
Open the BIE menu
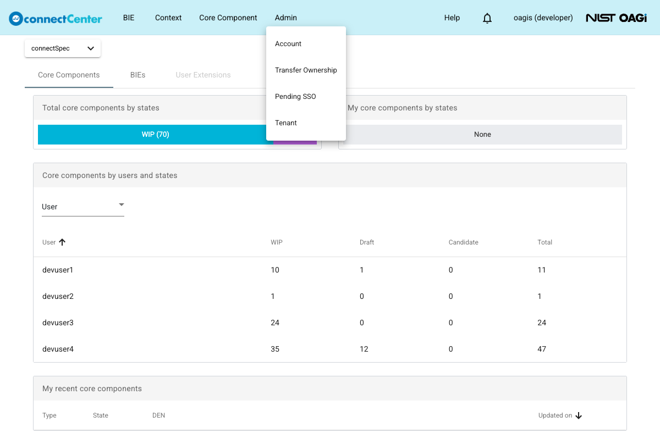(129, 18)
